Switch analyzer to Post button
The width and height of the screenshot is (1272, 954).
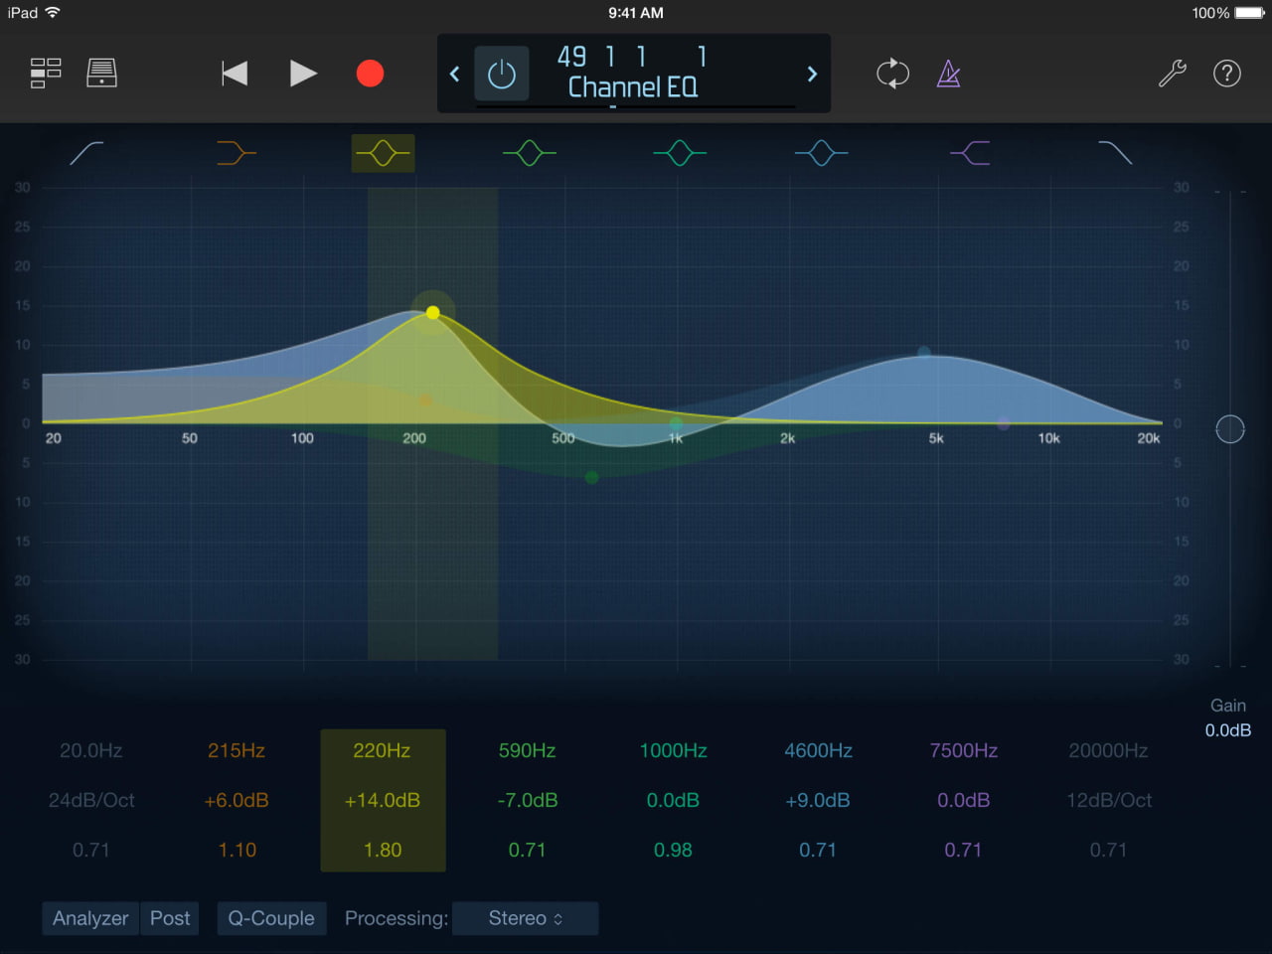(170, 918)
